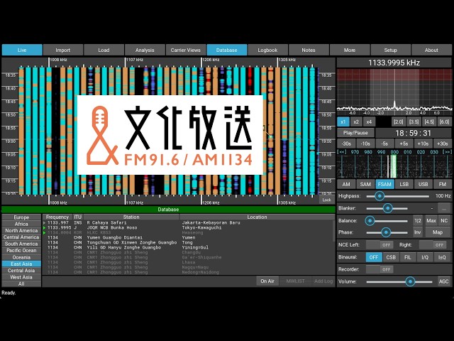454x341 pixels.
Task: Open the Import tab
Action: 63,50
